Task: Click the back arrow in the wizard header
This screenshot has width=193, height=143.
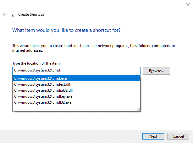Action: [x=5, y=14]
